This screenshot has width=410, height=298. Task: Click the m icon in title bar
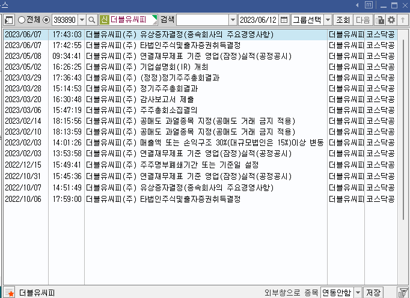click(369, 5)
